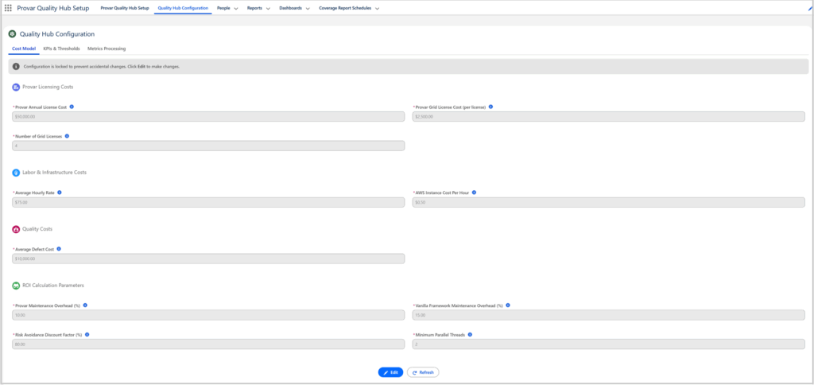Expand the Coverage Report Schedules dropdown
Screen dimensions: 814x385
[x=377, y=8]
